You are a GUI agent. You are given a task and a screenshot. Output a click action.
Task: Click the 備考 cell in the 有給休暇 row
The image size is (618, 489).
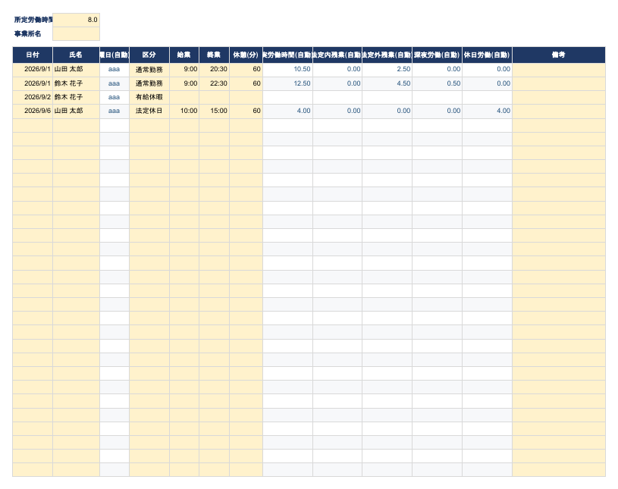coord(559,97)
